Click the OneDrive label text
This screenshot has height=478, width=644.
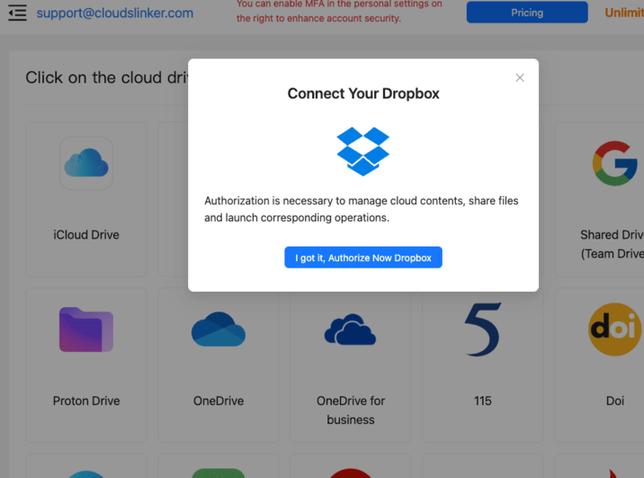pyautogui.click(x=219, y=401)
